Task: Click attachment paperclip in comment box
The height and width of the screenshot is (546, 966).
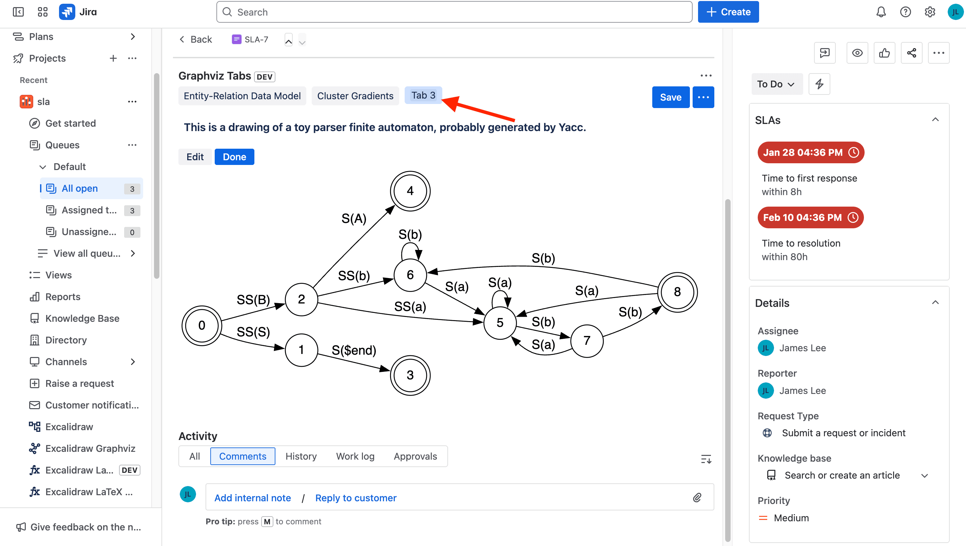Action: pyautogui.click(x=697, y=498)
